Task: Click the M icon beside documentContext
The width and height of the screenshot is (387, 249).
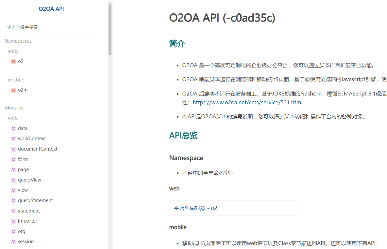Action: pos(13,149)
